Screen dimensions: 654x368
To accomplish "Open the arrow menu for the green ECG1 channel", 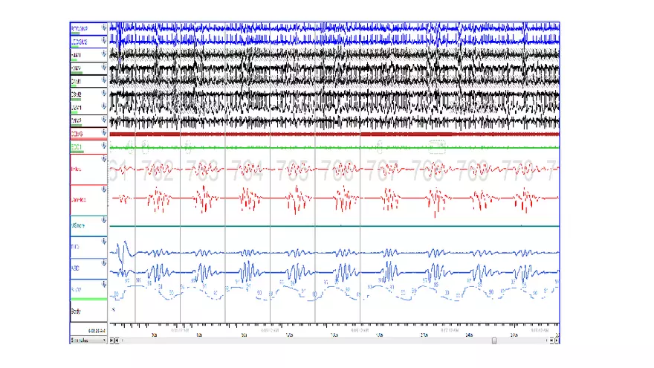I will (104, 146).
